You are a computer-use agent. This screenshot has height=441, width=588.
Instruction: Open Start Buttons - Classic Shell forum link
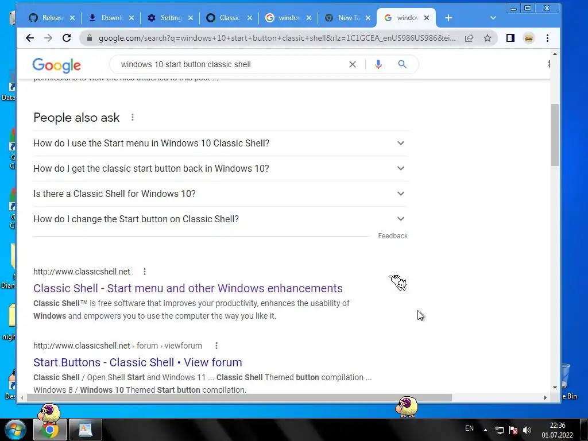138,363
